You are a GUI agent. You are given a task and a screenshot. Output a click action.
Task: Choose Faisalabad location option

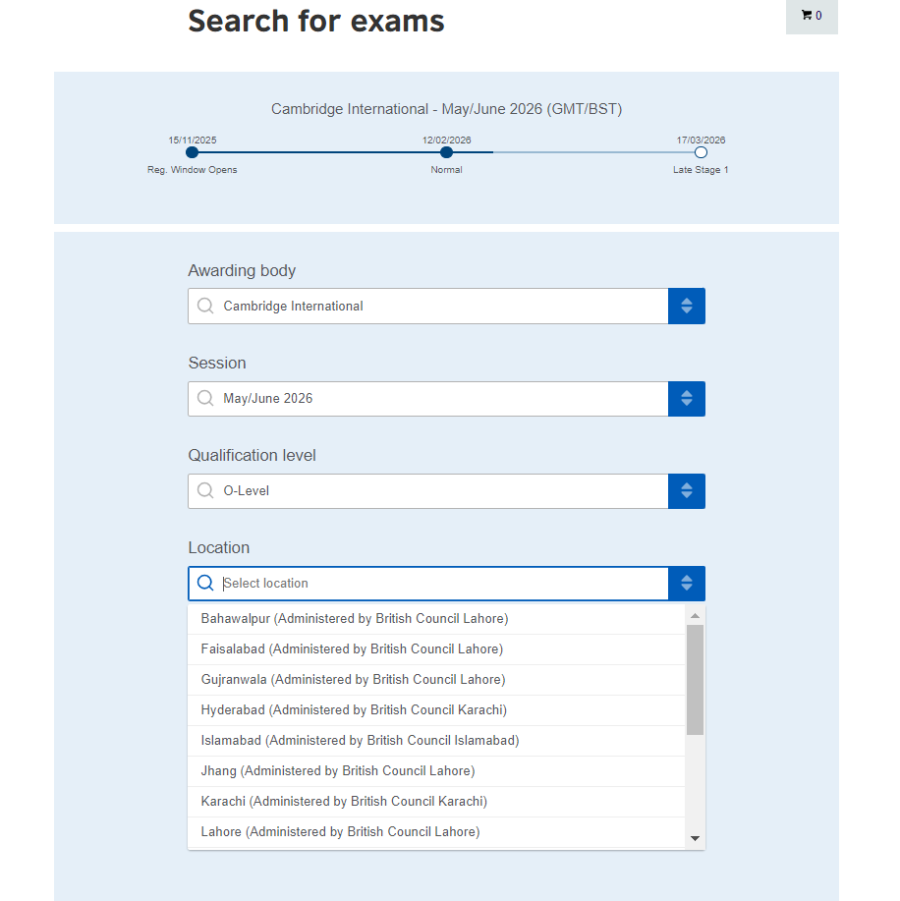click(x=352, y=649)
